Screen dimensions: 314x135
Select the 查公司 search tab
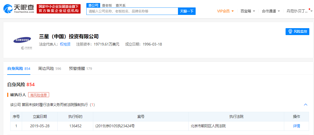pyautogui.click(x=93, y=6)
